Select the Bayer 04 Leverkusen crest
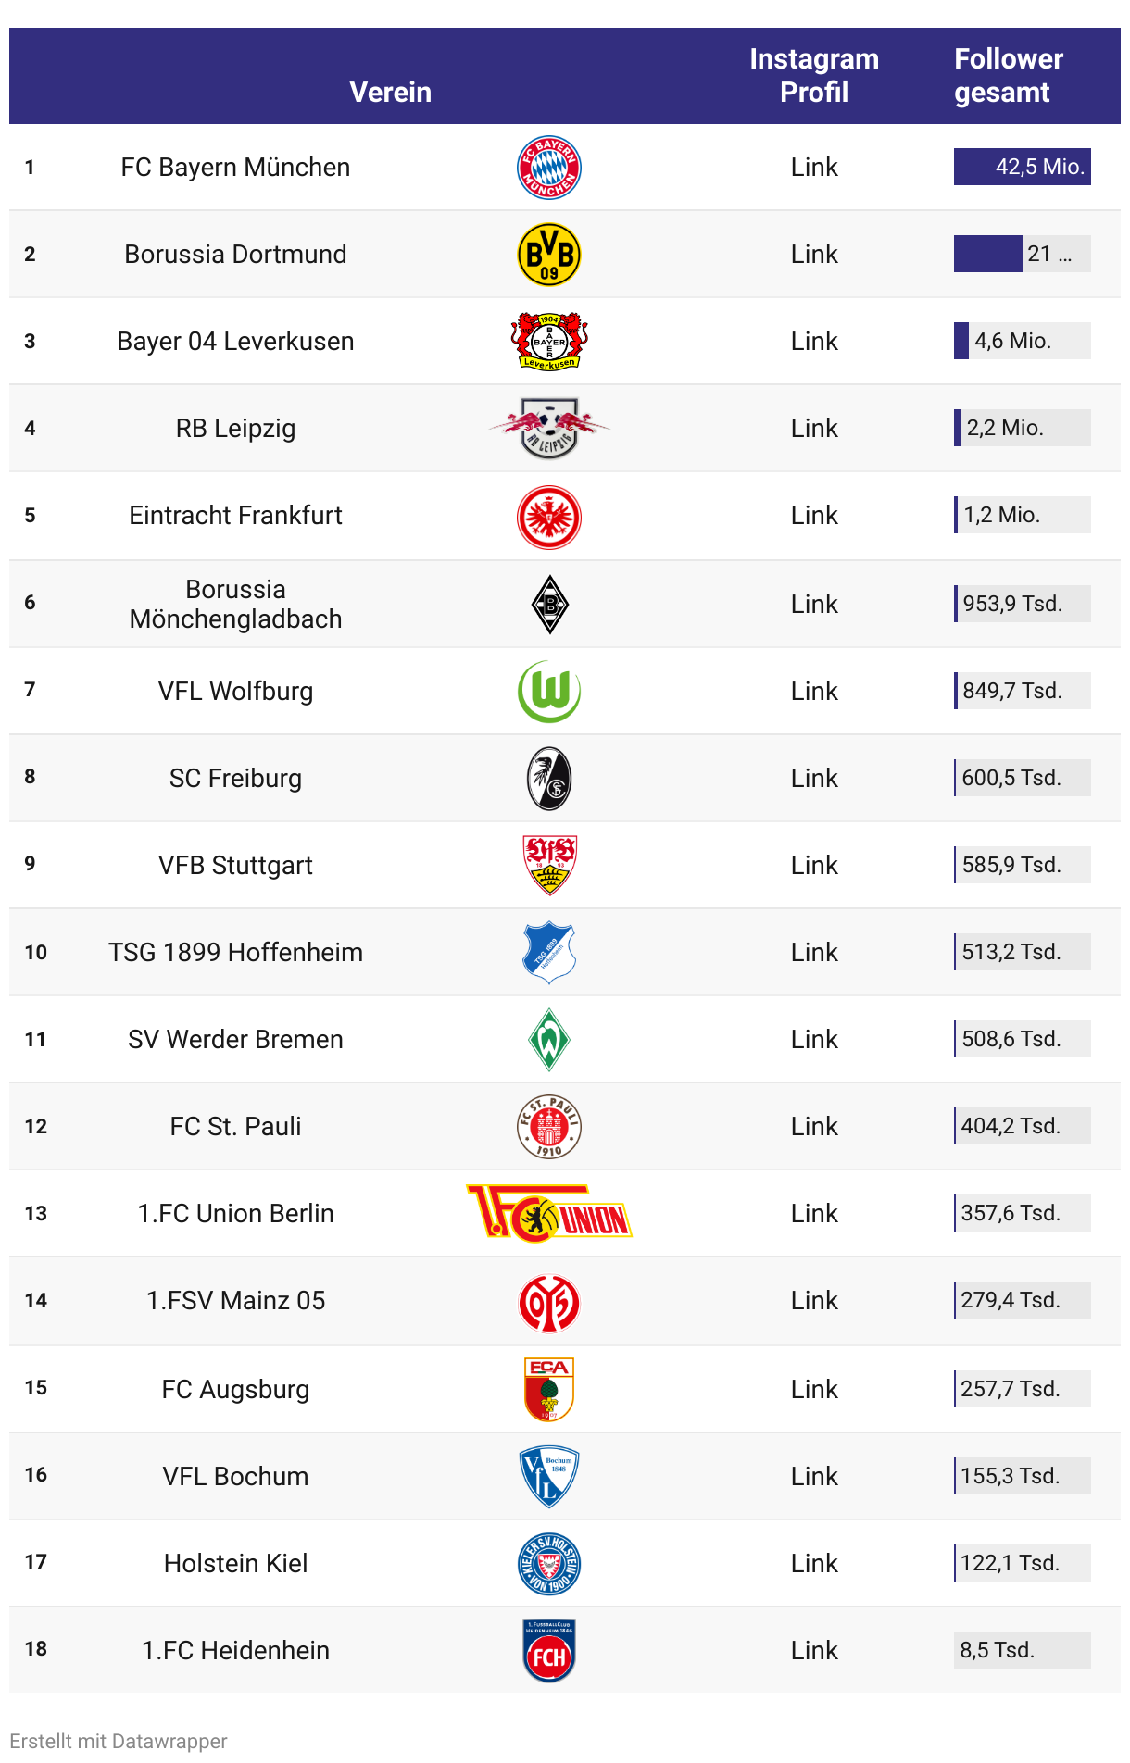Image resolution: width=1130 pixels, height=1763 pixels. click(549, 342)
